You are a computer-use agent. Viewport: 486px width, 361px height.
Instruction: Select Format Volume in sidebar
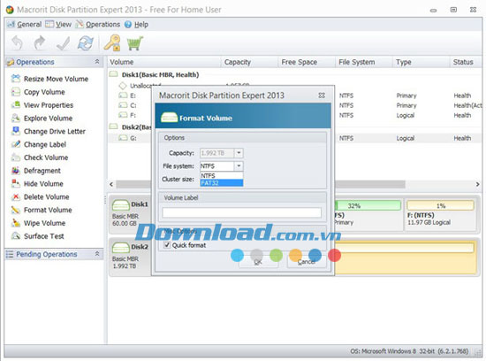point(42,210)
